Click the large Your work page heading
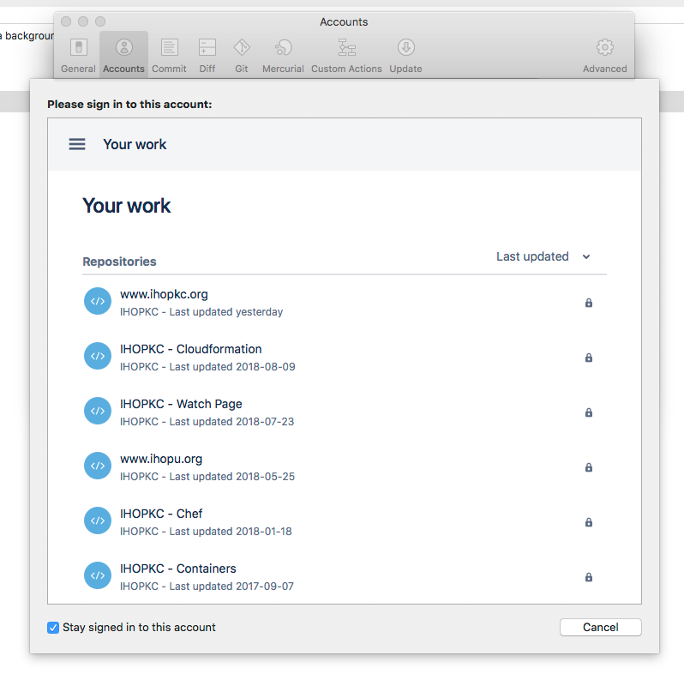The image size is (684, 680). coord(127,206)
